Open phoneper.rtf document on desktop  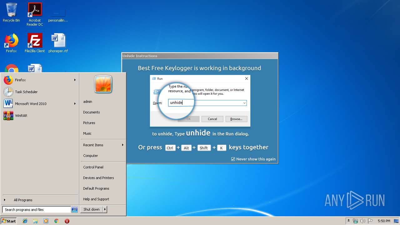tap(58, 43)
